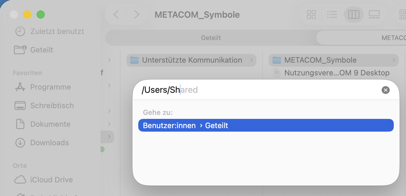Screen dimensions: 406x196
Task: Select the Nutzungsvereinbarung document file
Action: pyautogui.click(x=337, y=73)
